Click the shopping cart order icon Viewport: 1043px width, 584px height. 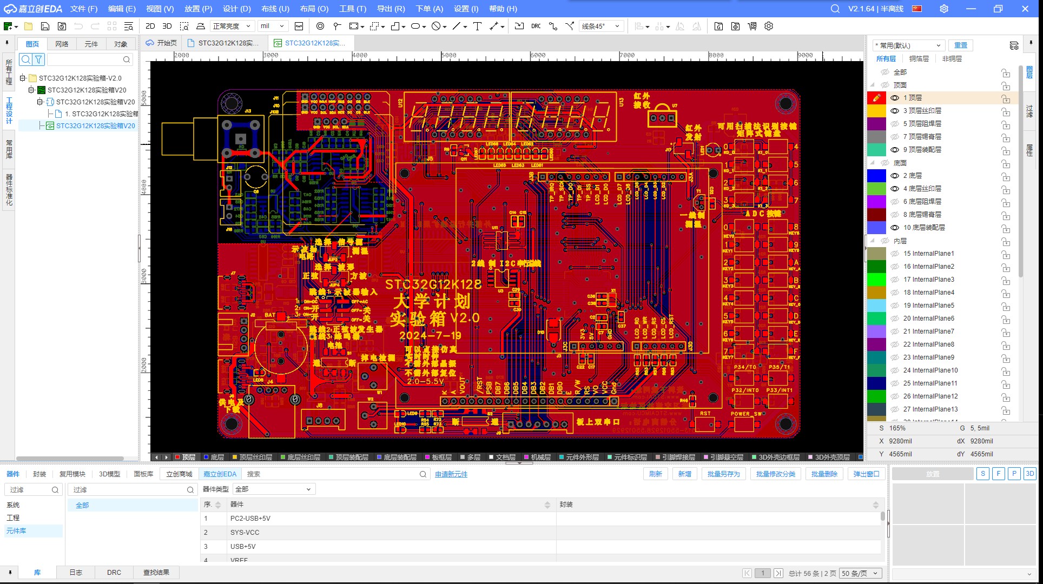coord(752,26)
